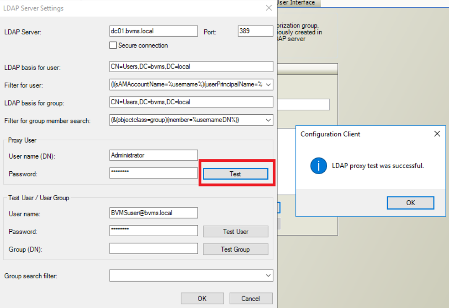This screenshot has height=308, width=449.
Task: Focus the LDAP basis for group field
Action: pyautogui.click(x=191, y=102)
